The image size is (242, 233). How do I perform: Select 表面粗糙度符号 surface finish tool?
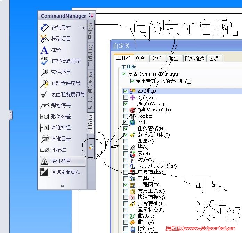coord(63,94)
